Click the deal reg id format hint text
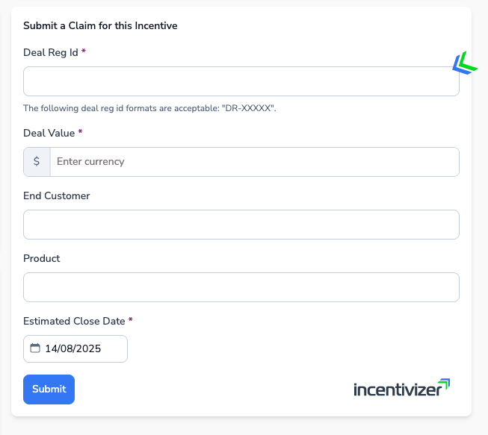The image size is (488, 435). [x=150, y=108]
